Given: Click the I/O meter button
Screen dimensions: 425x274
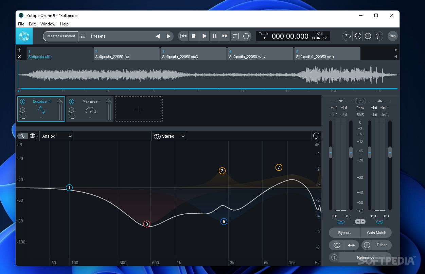Looking at the screenshot, I should tap(360, 101).
